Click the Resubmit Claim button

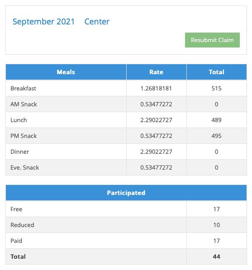tap(212, 40)
